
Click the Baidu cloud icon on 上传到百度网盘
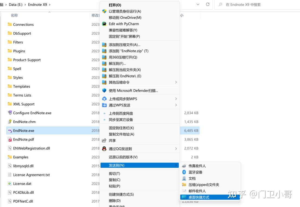[x=104, y=113]
